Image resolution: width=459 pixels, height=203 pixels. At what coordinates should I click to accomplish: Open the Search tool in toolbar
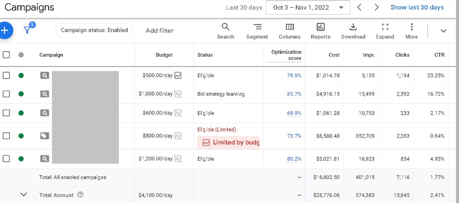click(226, 31)
